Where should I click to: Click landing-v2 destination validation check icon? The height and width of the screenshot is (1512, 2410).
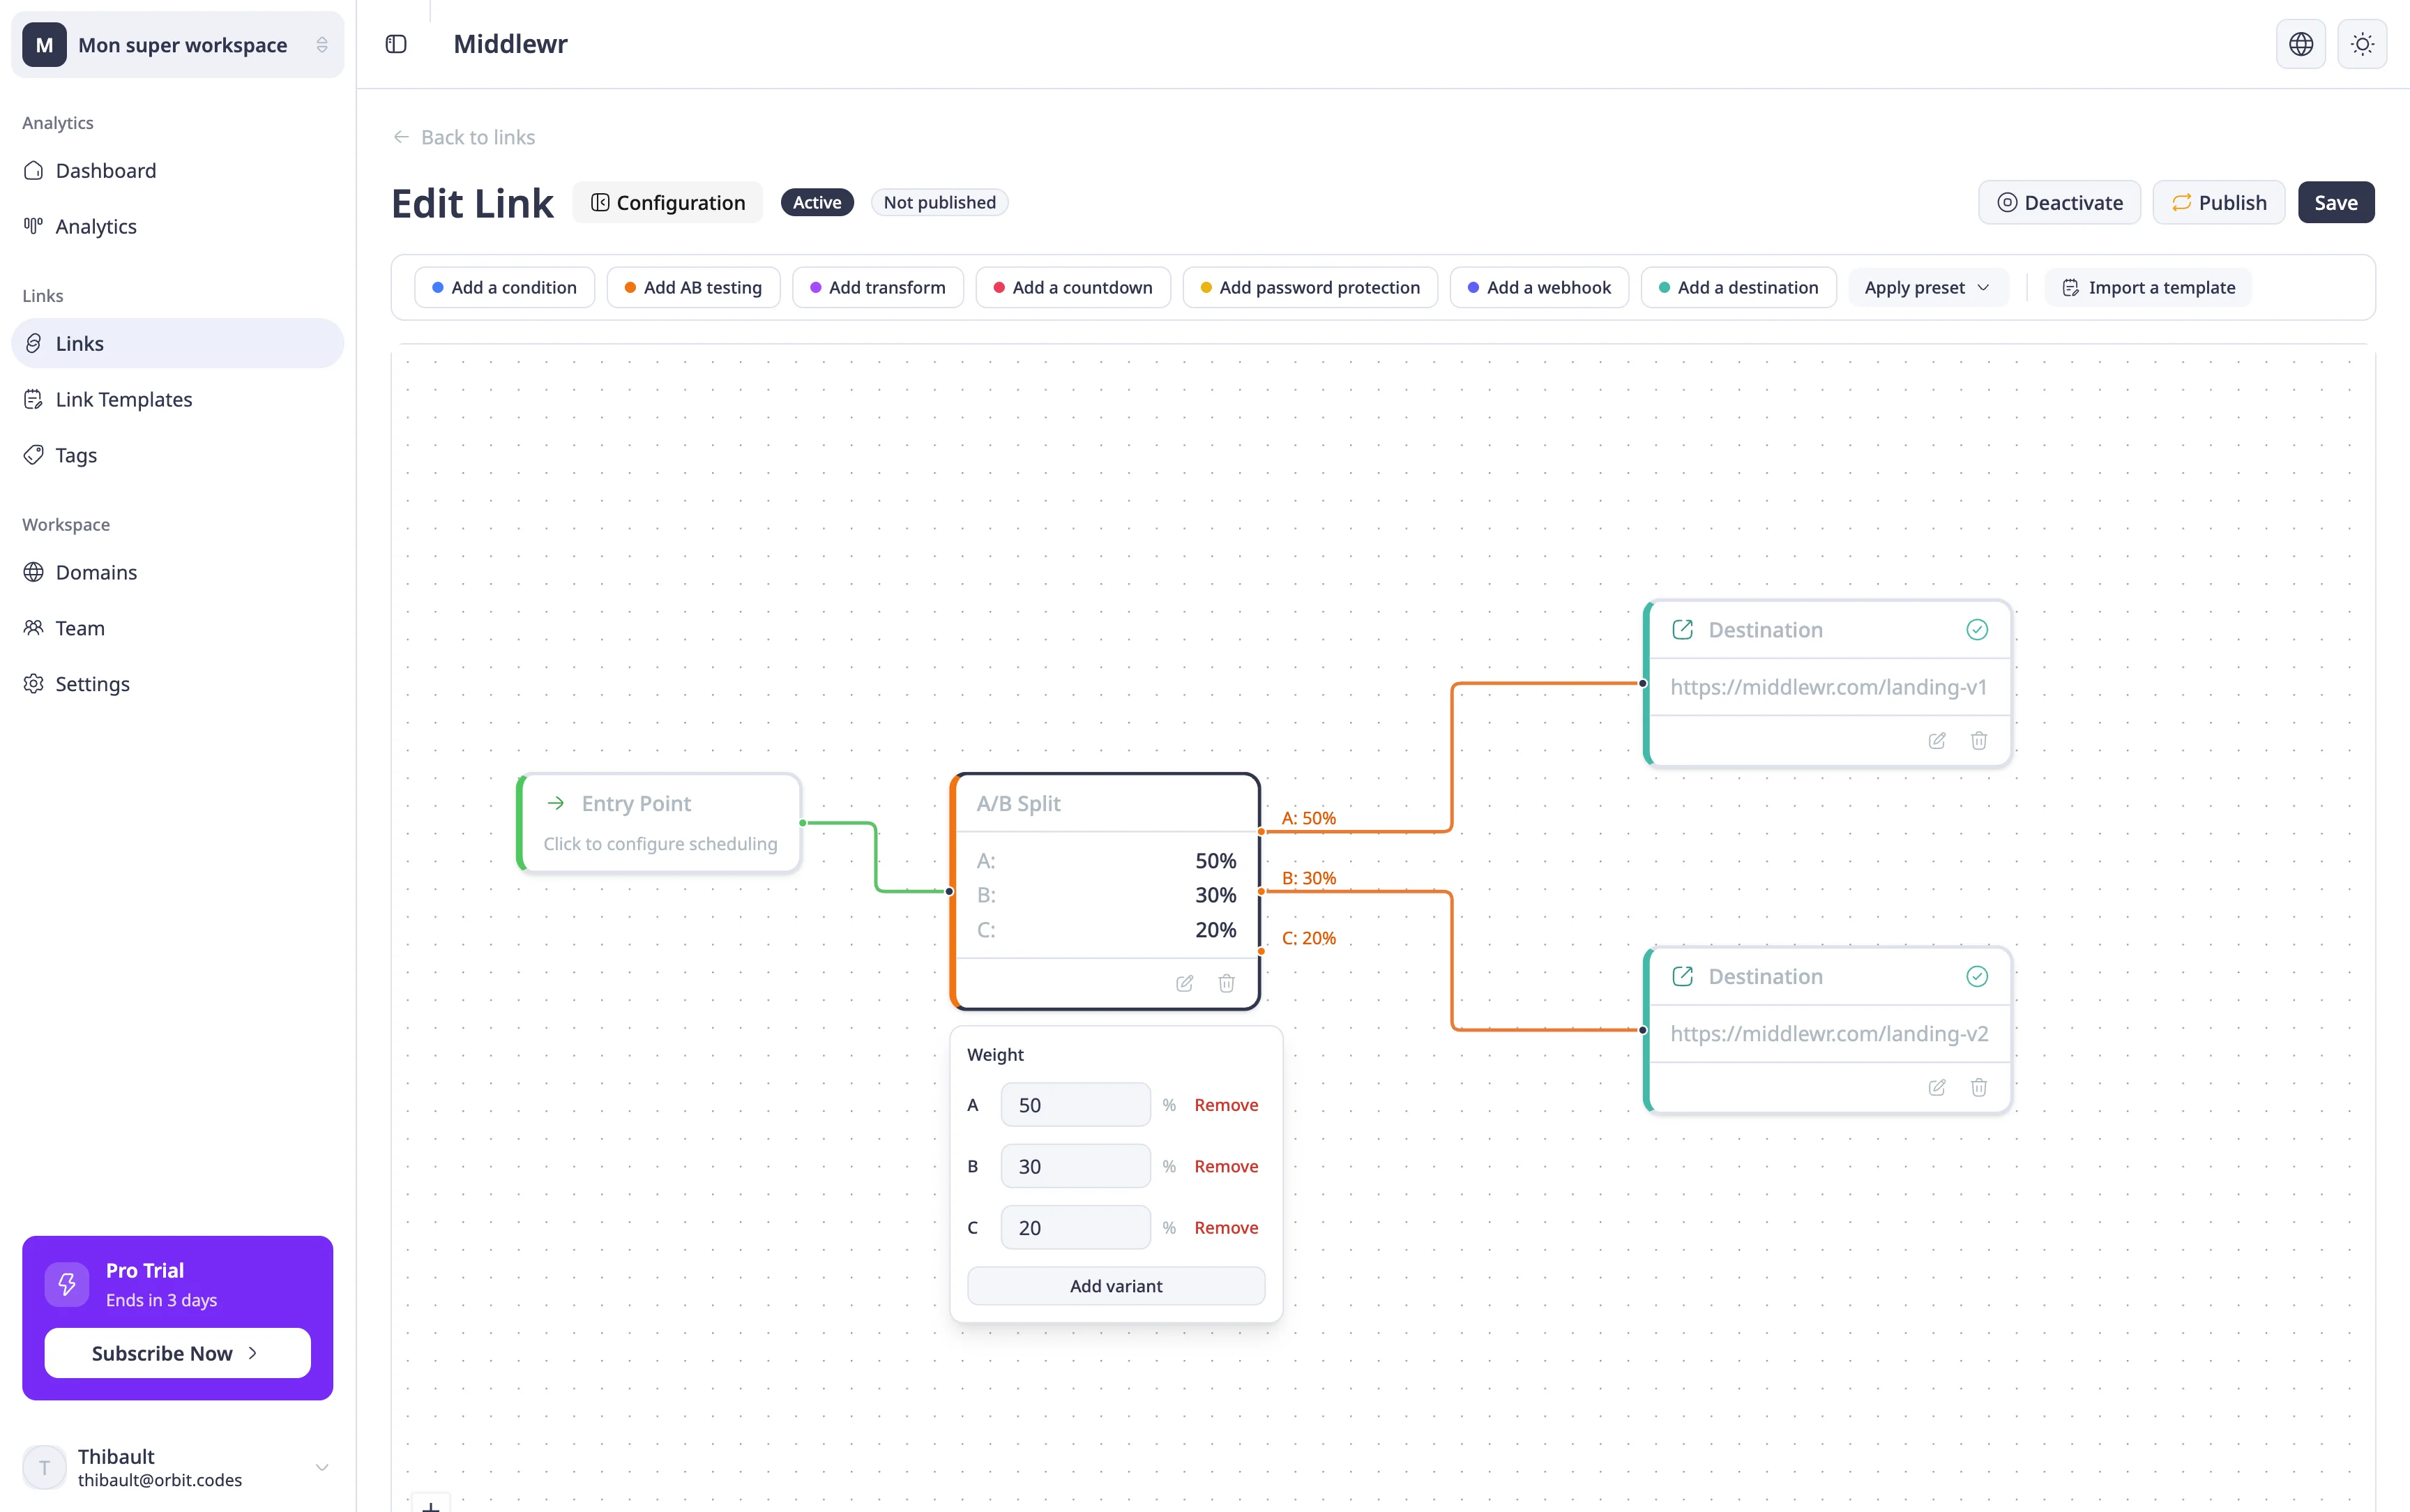[x=1977, y=976]
